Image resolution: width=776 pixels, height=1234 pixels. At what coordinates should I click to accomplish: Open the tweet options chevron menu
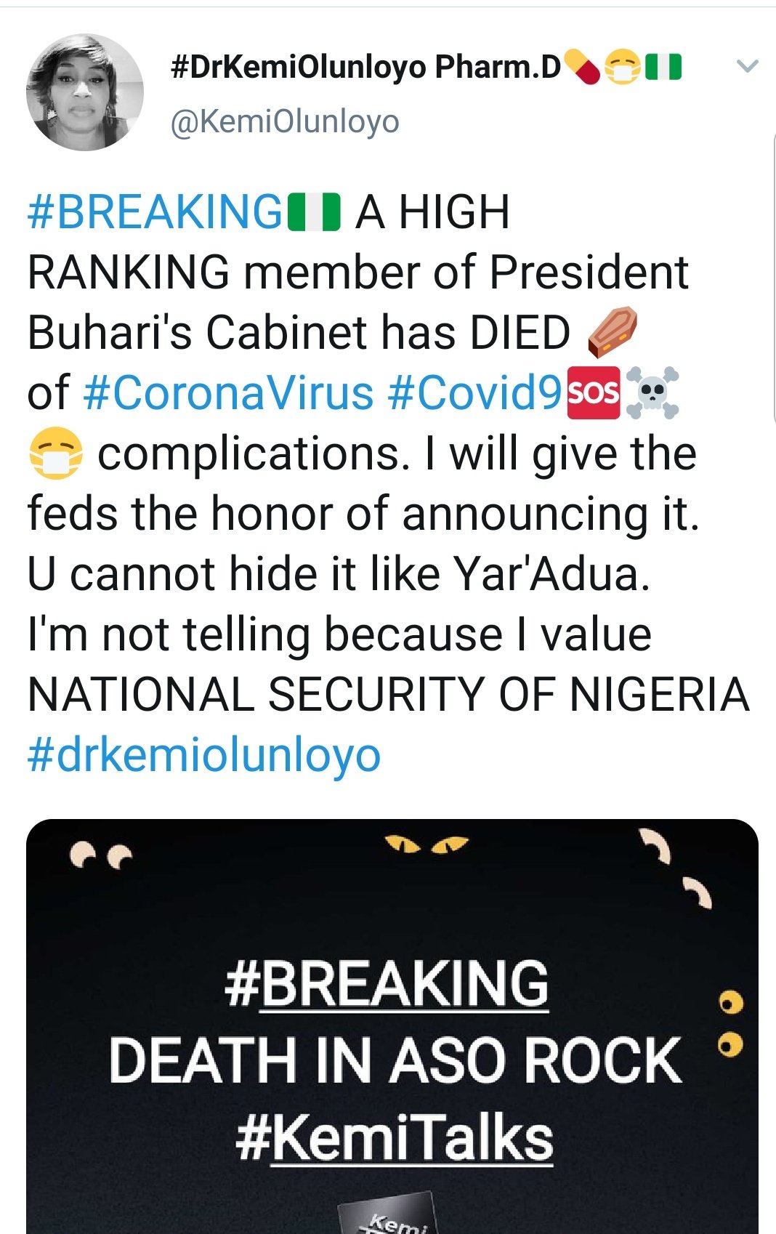(x=747, y=67)
